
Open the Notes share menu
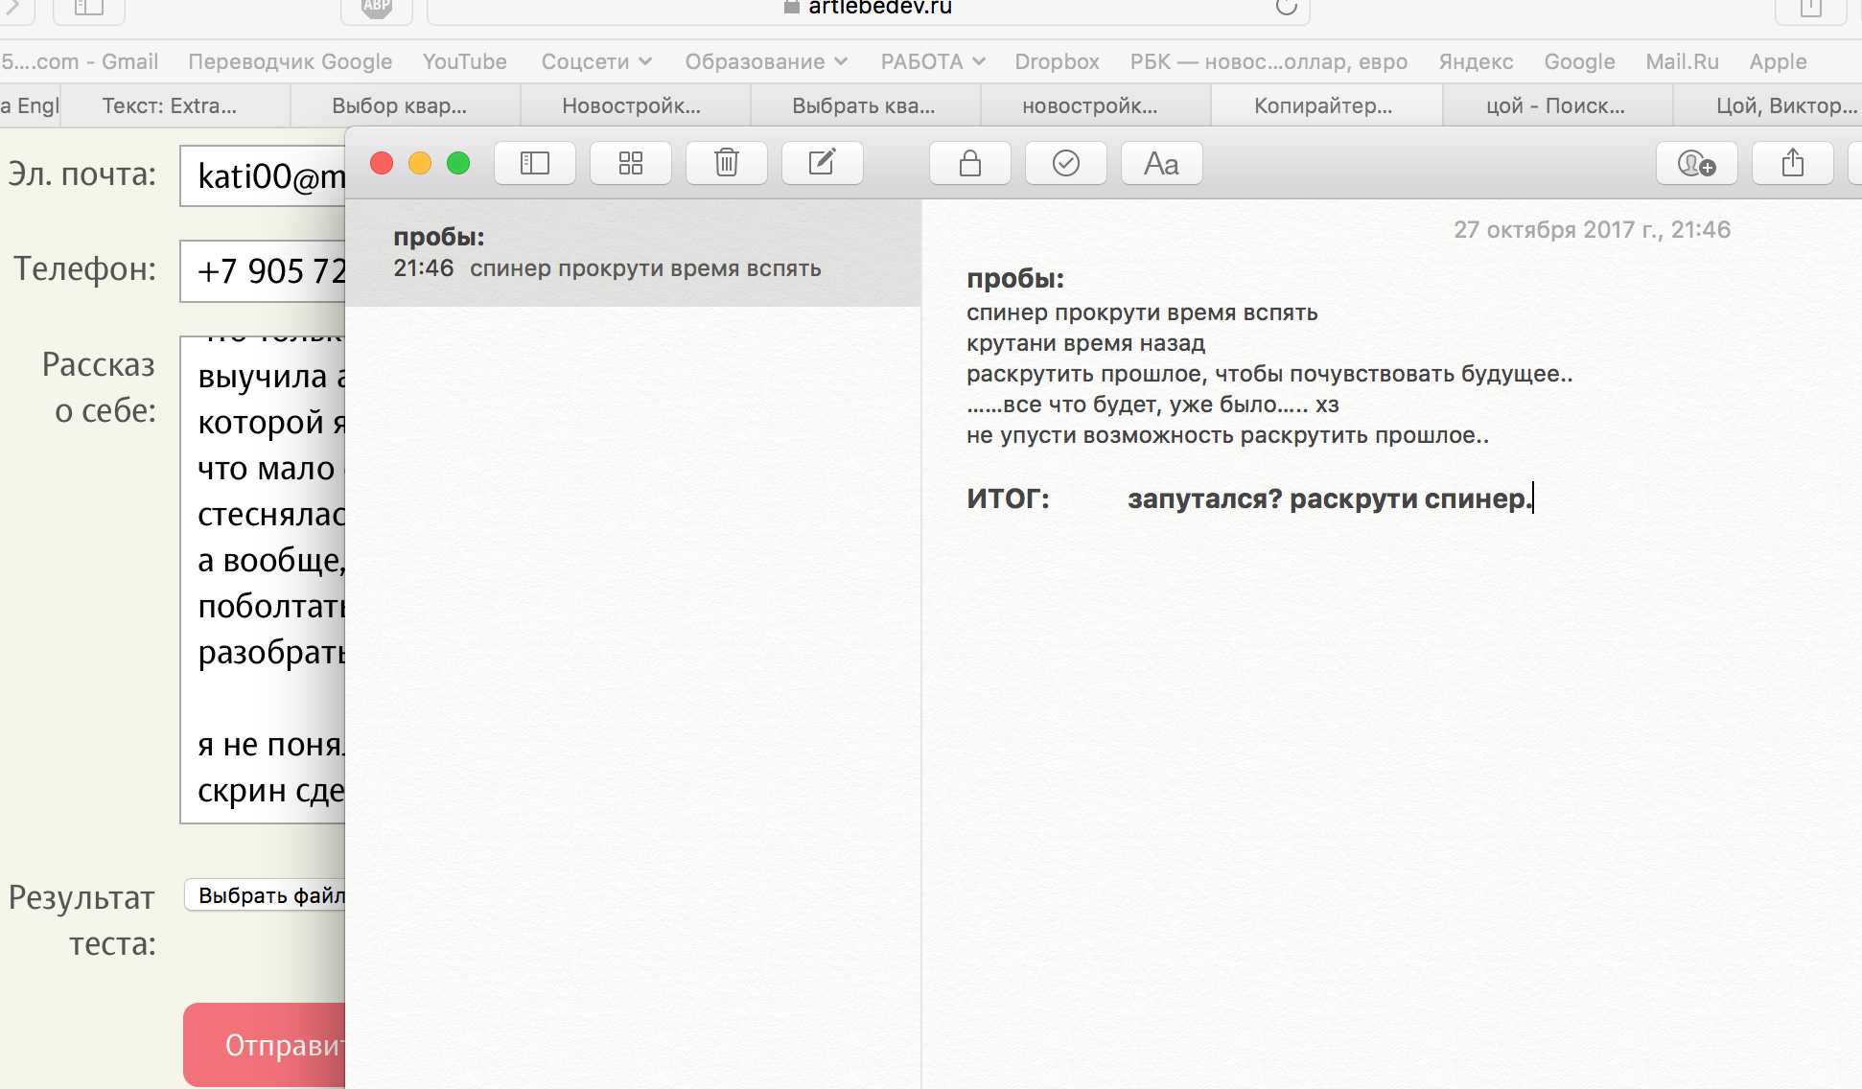tap(1792, 164)
